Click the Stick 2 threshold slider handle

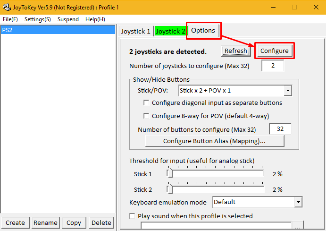pos(170,189)
